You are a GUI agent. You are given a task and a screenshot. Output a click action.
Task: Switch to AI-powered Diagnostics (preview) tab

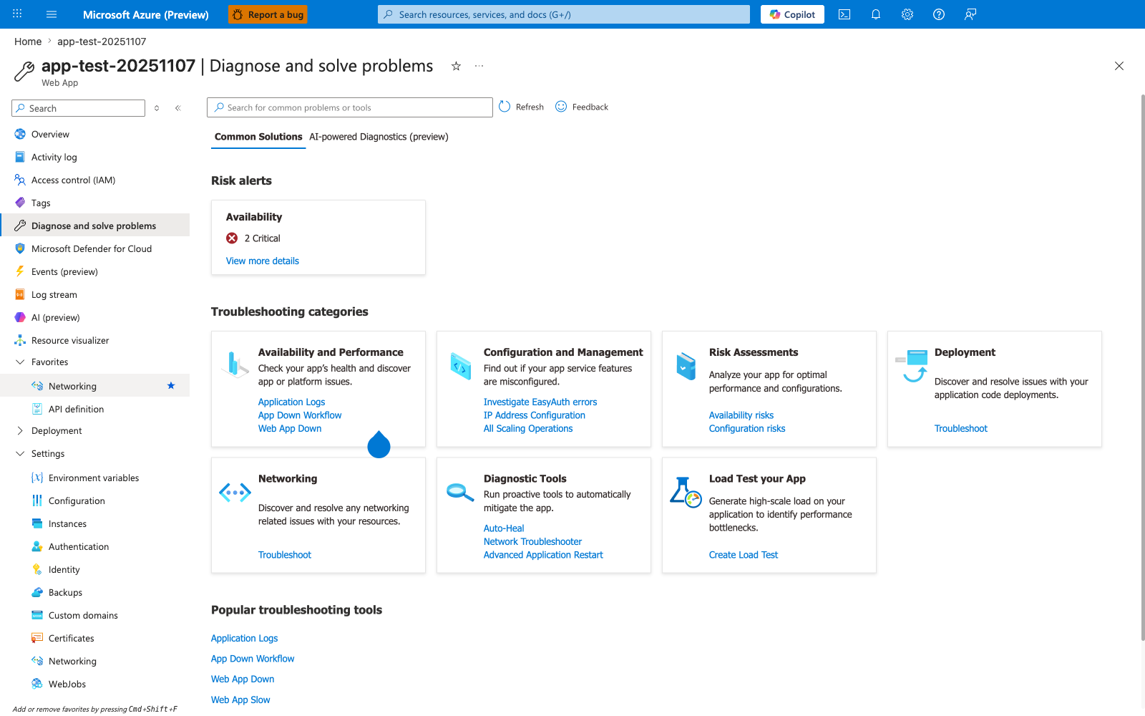point(379,137)
